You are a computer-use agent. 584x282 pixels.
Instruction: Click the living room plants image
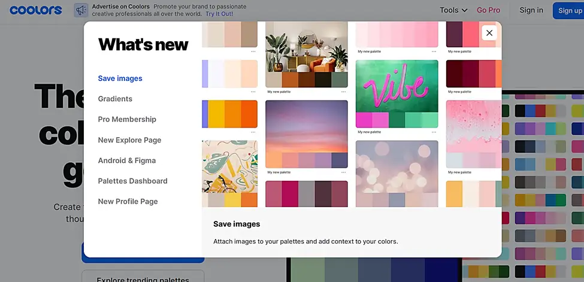point(307,47)
